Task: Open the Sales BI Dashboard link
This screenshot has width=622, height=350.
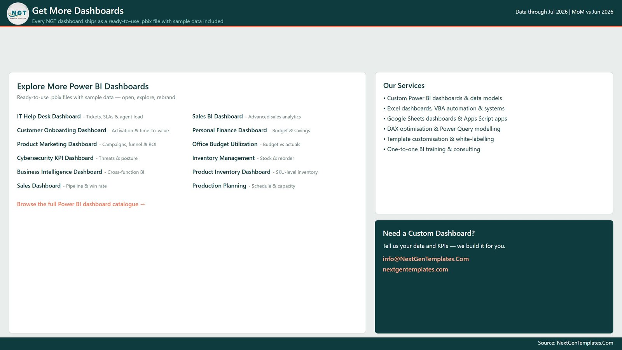Action: (217, 116)
